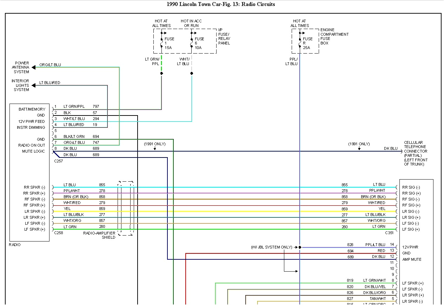Expand the C257 connector block
This screenshot has height=308, width=444.
click(59, 161)
